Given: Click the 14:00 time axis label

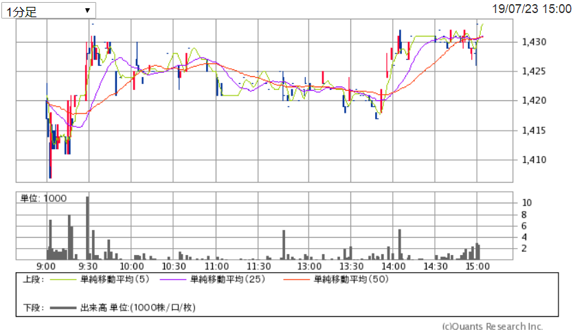Looking at the screenshot, I should click(394, 267).
